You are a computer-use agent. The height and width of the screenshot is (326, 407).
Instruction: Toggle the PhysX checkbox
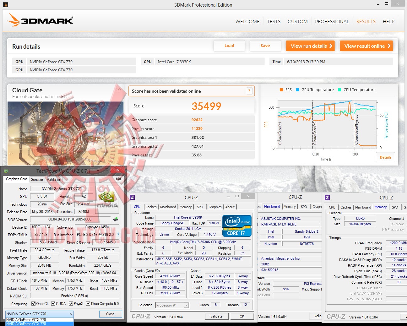click(71, 304)
